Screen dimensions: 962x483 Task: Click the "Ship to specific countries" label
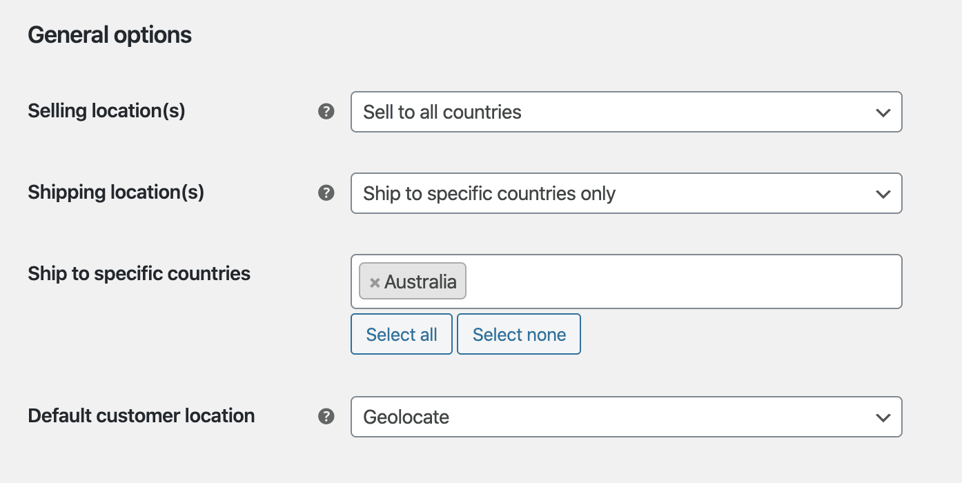(x=139, y=273)
